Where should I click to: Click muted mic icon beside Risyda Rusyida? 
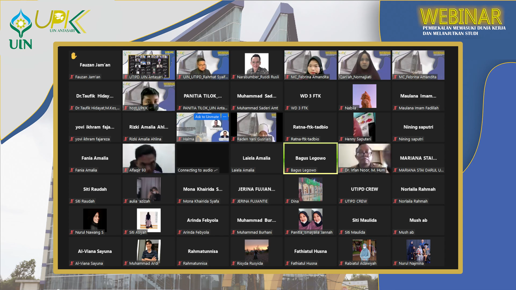click(x=234, y=263)
